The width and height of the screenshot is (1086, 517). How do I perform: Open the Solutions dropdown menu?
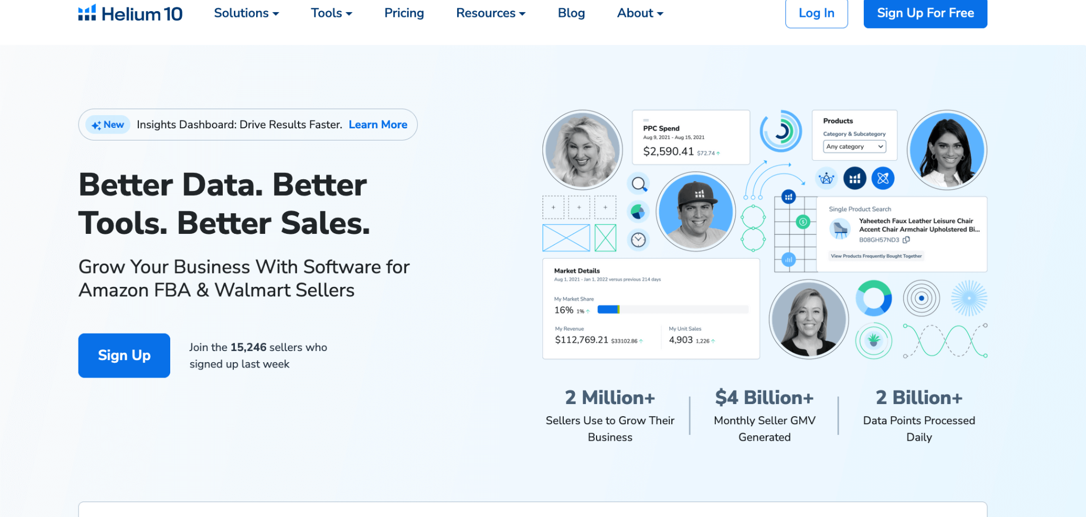(x=246, y=13)
